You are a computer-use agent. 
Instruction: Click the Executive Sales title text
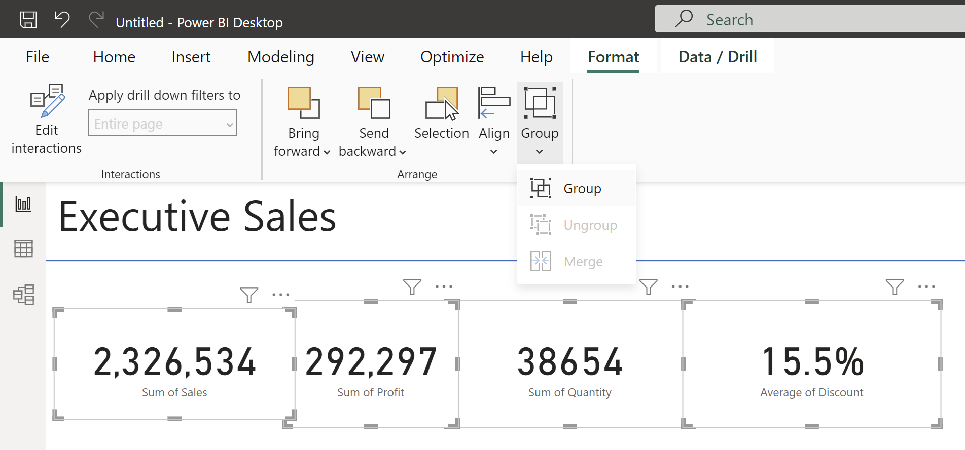coord(197,217)
